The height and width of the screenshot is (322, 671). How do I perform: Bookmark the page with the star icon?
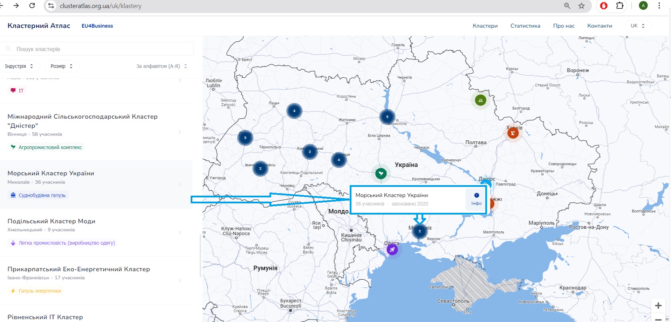(x=581, y=6)
